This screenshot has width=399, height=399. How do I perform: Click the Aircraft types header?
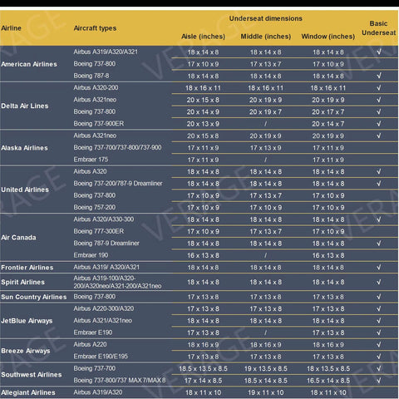(95, 28)
